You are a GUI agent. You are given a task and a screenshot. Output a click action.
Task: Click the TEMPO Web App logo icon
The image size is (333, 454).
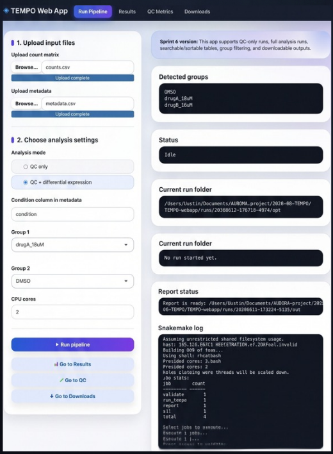(6, 11)
